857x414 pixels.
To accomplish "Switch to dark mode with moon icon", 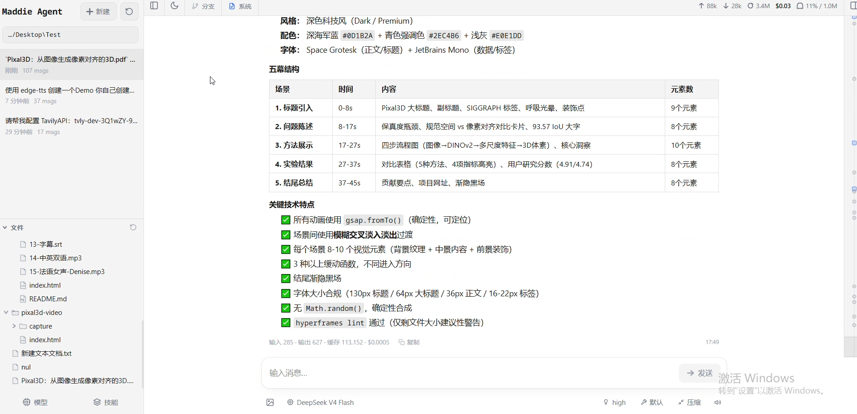I will click(174, 6).
